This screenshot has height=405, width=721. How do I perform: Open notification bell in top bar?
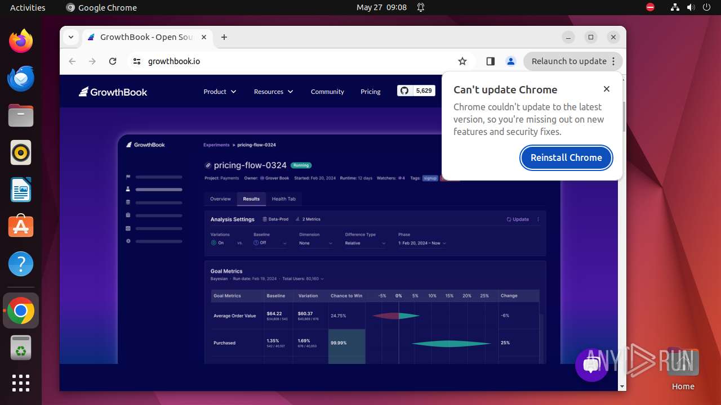tap(420, 7)
